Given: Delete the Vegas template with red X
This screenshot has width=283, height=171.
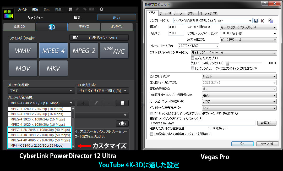Looking at the screenshot, I should pyautogui.click(x=262, y=21).
